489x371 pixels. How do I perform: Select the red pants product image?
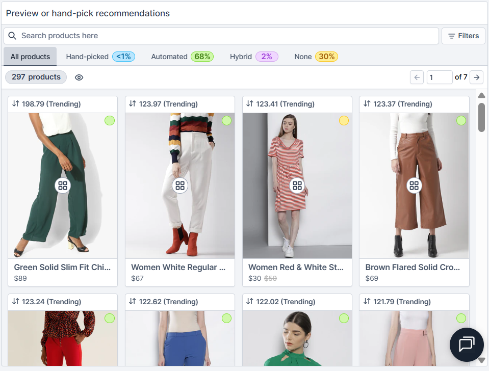[x=63, y=338]
